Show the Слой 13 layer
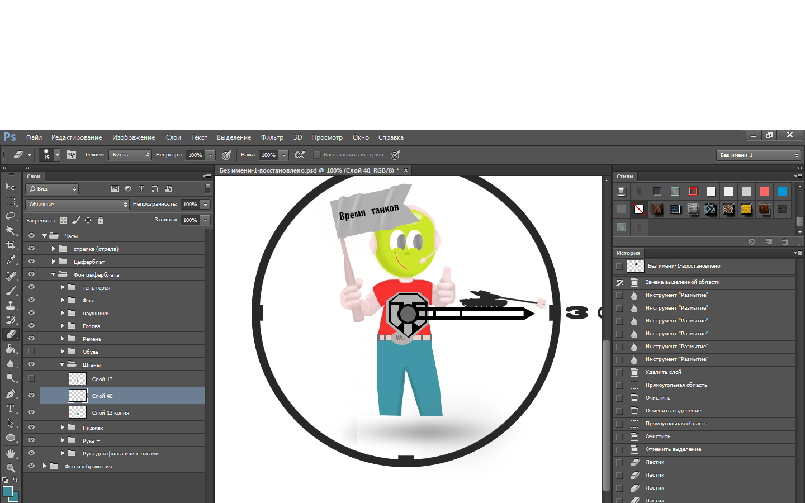This screenshot has height=503, width=805. (31, 378)
